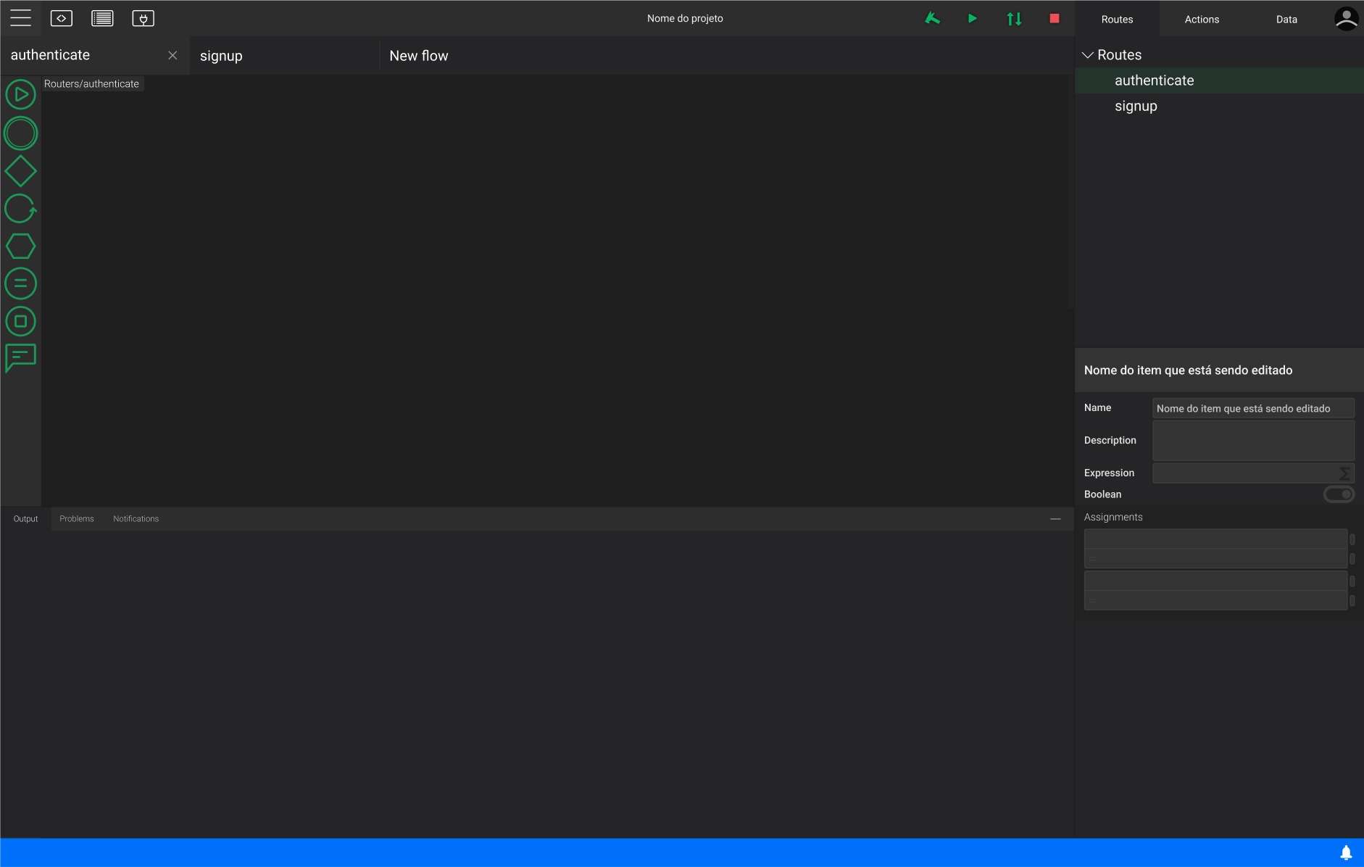This screenshot has height=867, width=1364.
Task: Select the diamond decision node tool
Action: (x=20, y=172)
